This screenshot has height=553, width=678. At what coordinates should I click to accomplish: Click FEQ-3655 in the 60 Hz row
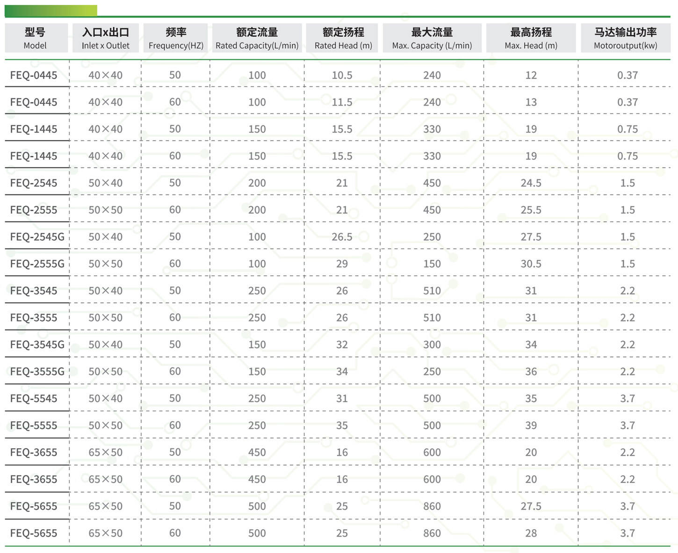click(x=34, y=480)
